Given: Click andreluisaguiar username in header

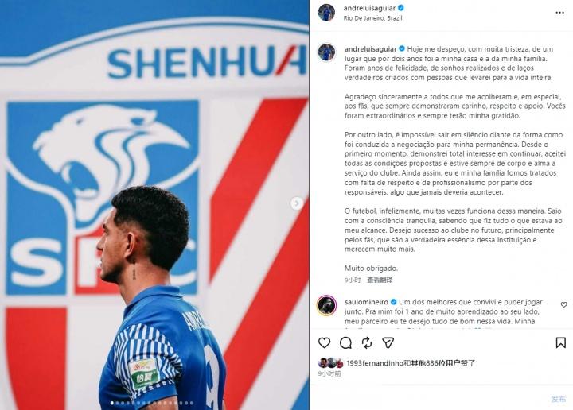Looking at the screenshot, I should pos(369,8).
